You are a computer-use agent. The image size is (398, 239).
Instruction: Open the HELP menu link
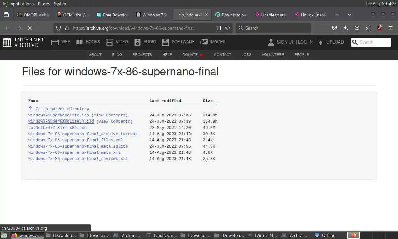(x=167, y=55)
